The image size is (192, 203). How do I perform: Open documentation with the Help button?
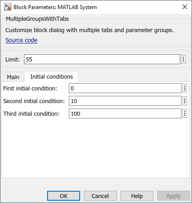(137, 196)
